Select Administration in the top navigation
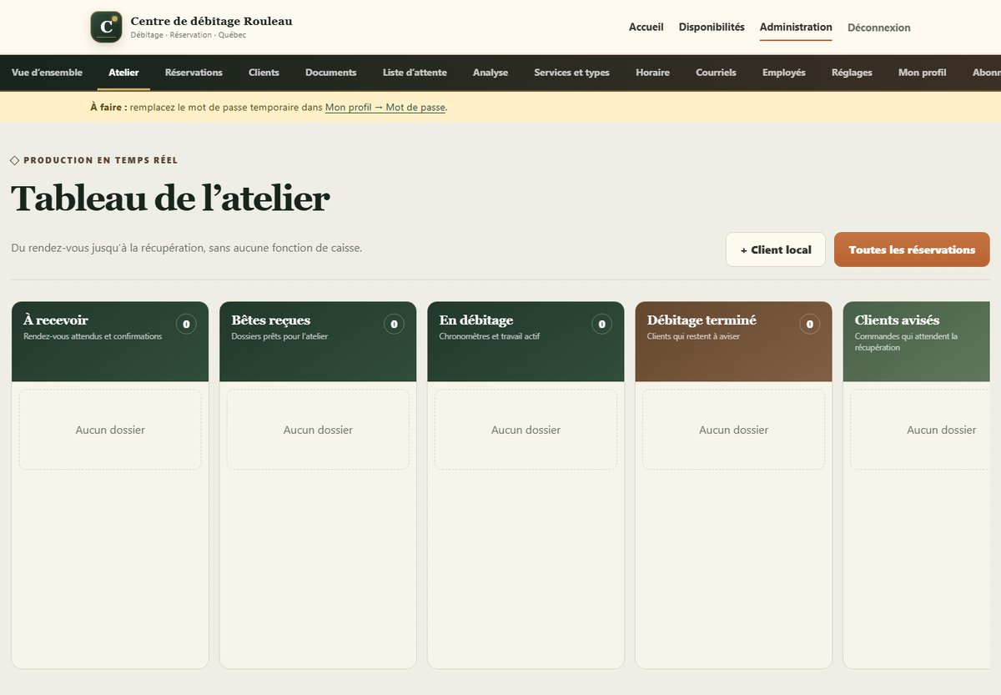This screenshot has width=1001, height=695. tap(796, 27)
